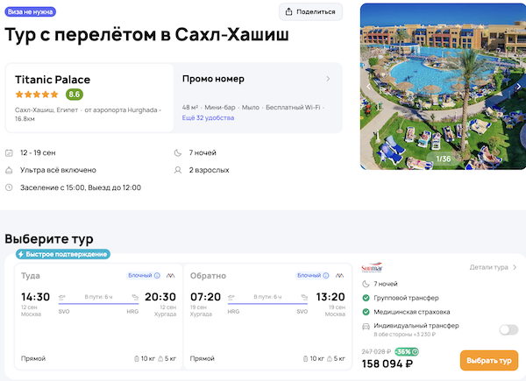Click the Sunmar tour operator logo

point(371,268)
